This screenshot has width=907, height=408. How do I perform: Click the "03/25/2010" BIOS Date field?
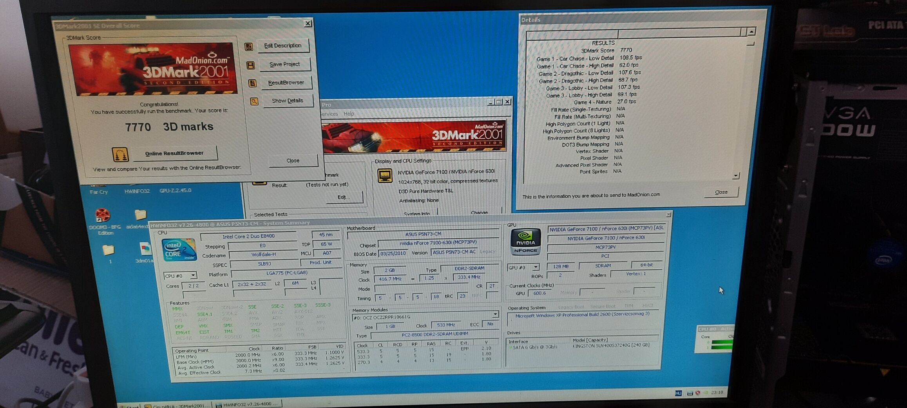pyautogui.click(x=393, y=253)
